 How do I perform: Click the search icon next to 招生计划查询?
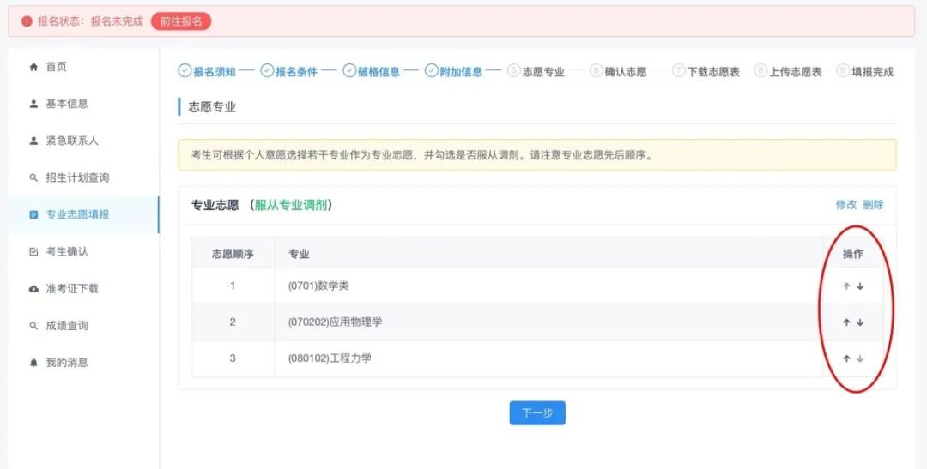click(33, 177)
